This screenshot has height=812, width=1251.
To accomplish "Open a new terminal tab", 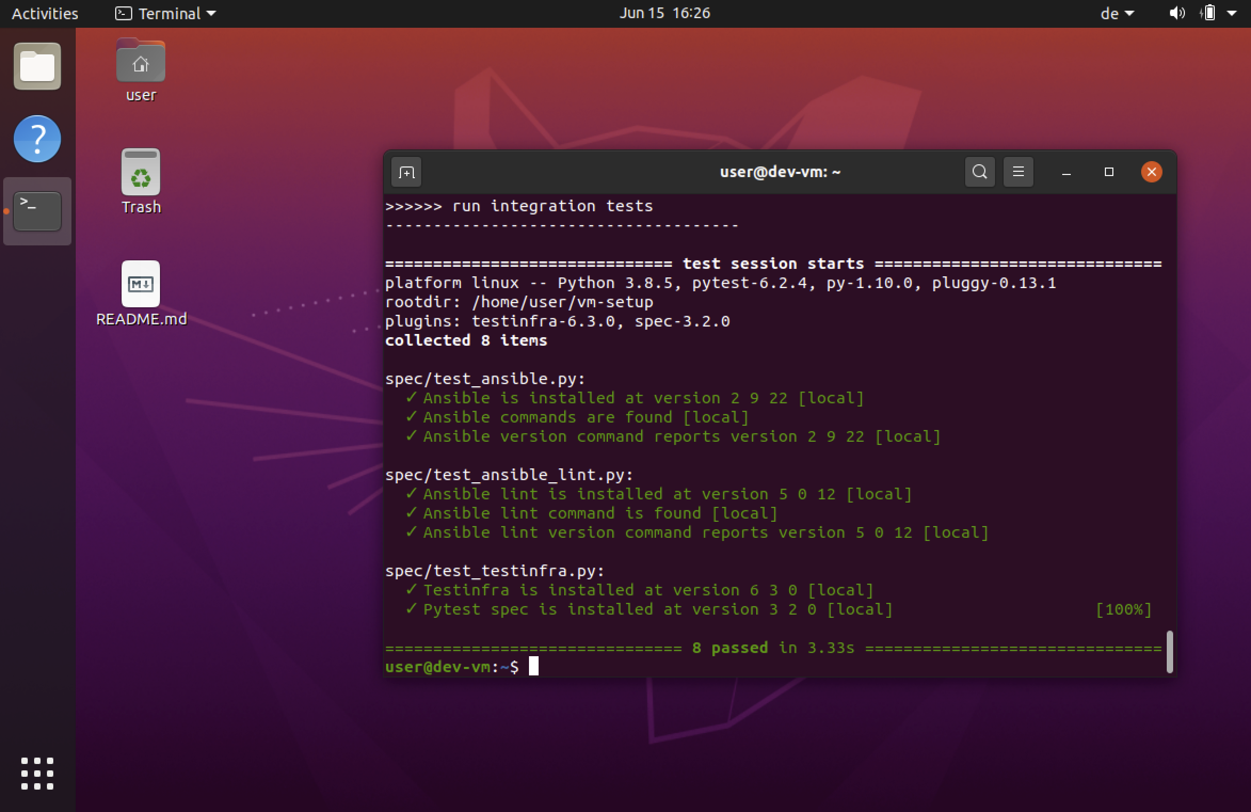I will pos(406,172).
